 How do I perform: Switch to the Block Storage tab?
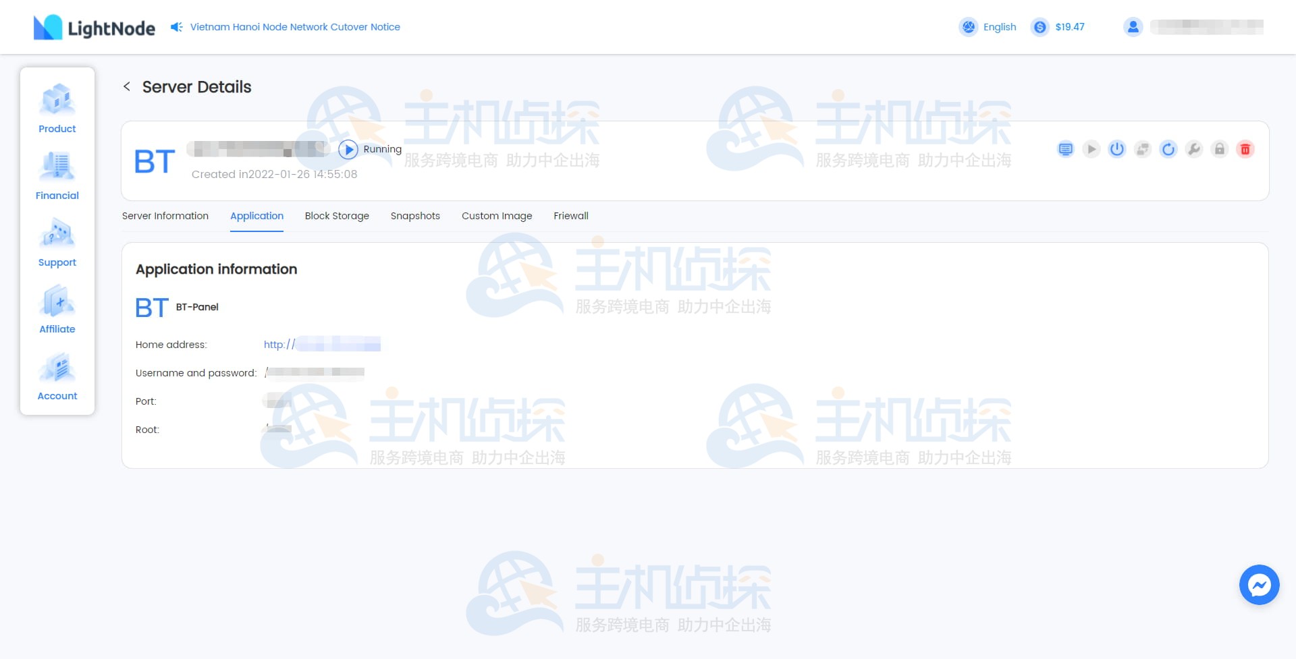[x=337, y=216]
